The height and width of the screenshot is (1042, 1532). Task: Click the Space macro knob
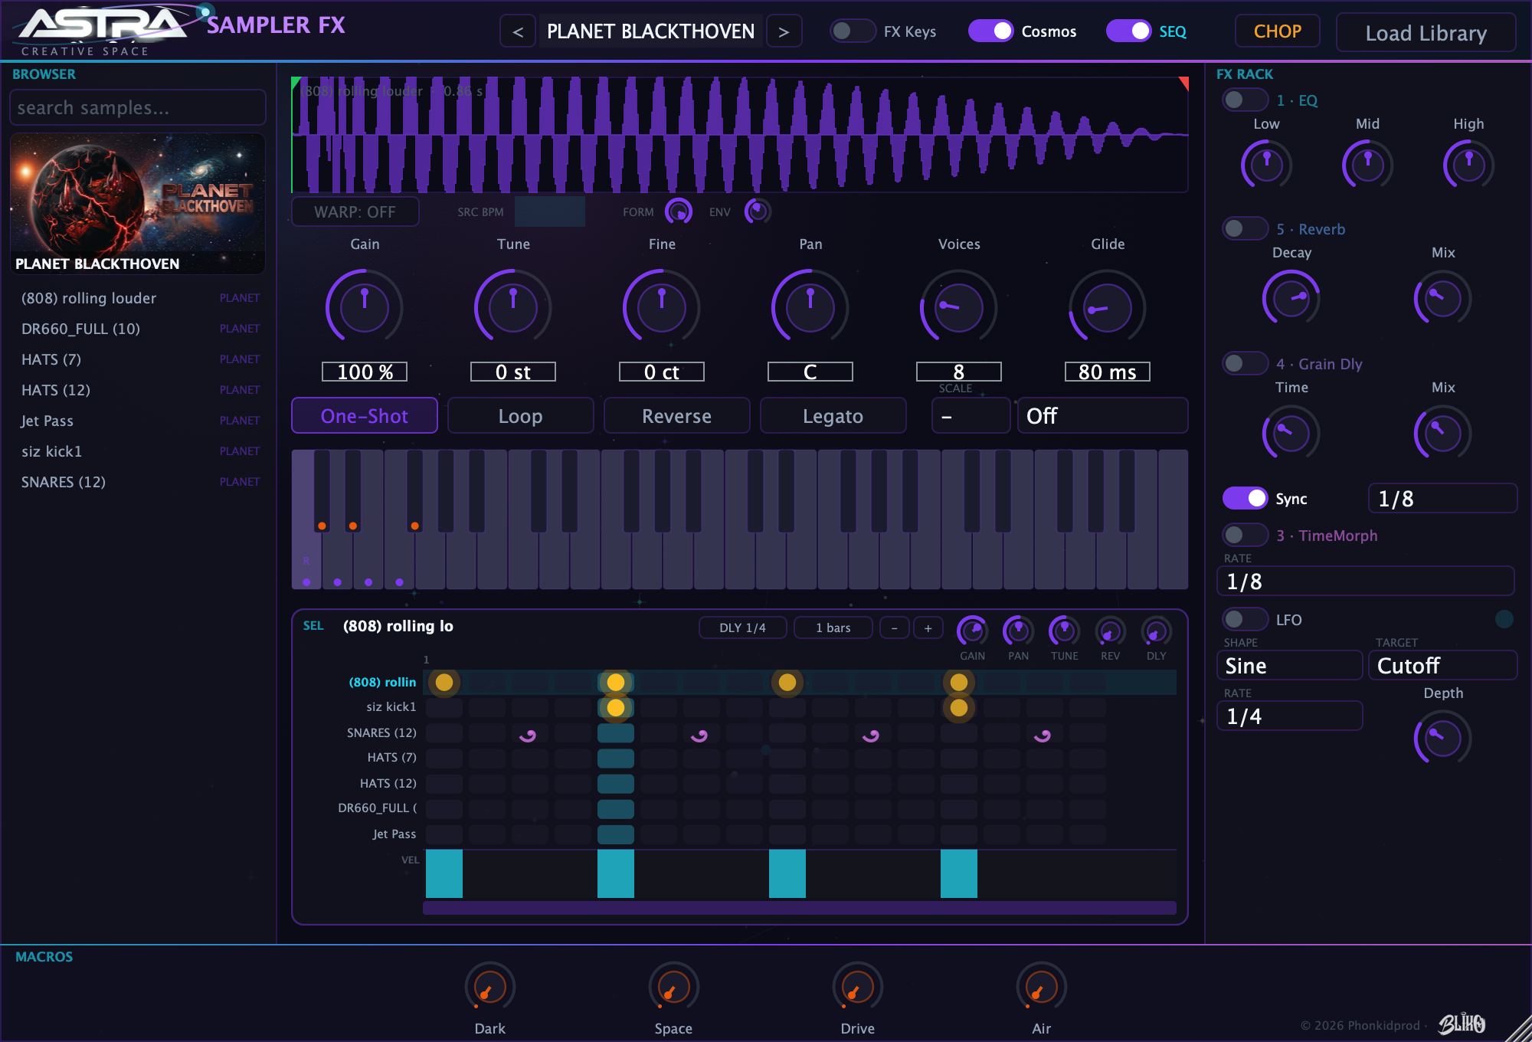pyautogui.click(x=674, y=987)
